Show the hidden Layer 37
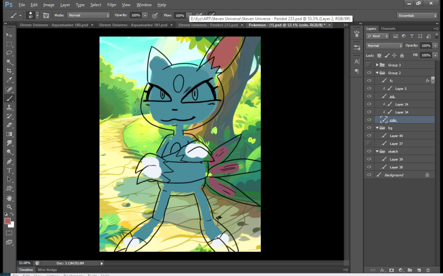 tap(369, 143)
